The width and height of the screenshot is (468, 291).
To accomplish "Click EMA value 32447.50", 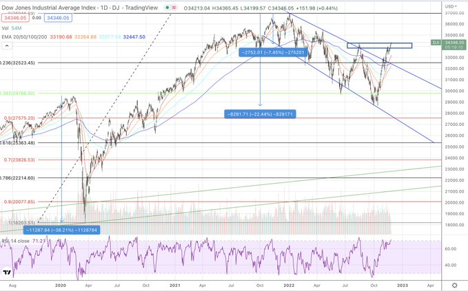I will (134, 37).
